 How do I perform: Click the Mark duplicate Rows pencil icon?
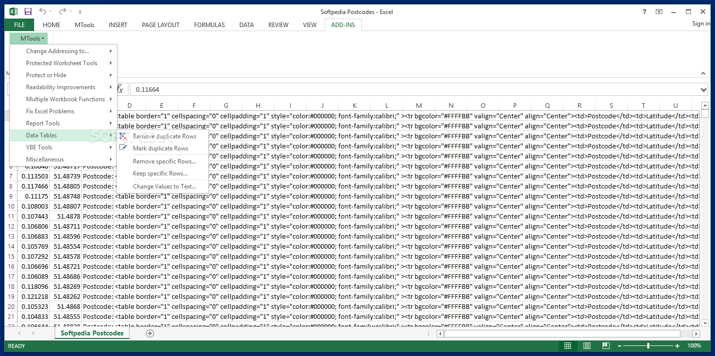123,148
